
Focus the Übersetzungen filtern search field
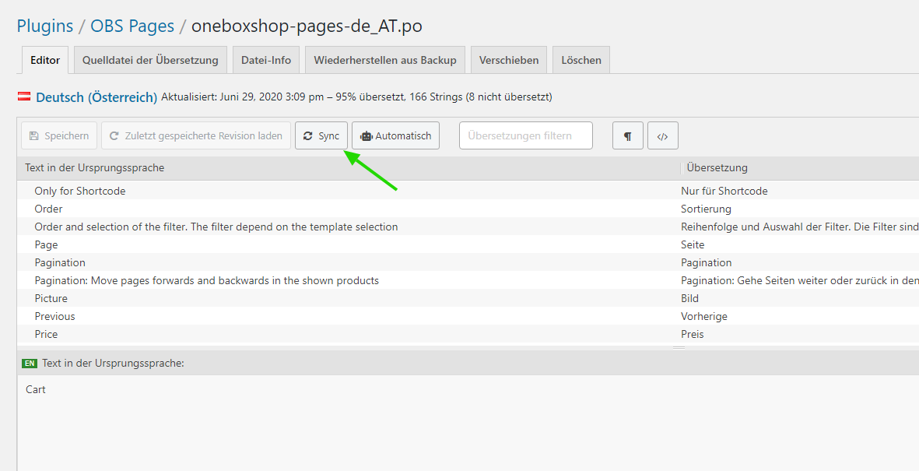pyautogui.click(x=525, y=135)
